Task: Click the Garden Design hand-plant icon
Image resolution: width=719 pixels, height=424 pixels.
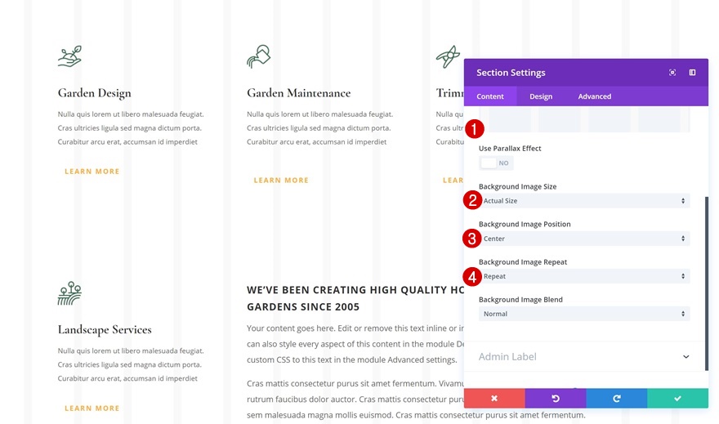Action: tap(69, 56)
